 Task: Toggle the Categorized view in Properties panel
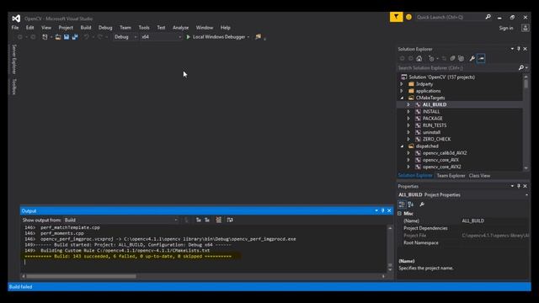coord(402,205)
